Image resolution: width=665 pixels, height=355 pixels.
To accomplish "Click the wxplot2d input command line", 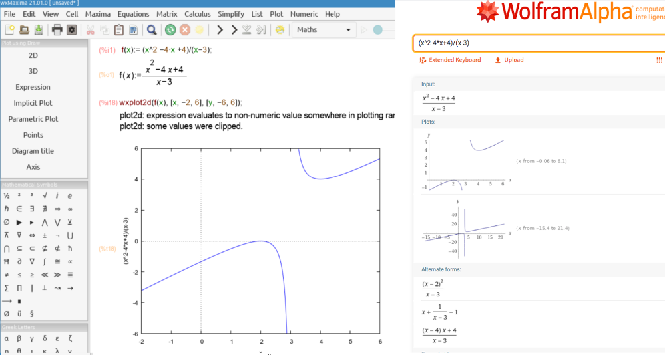I will tap(180, 102).
